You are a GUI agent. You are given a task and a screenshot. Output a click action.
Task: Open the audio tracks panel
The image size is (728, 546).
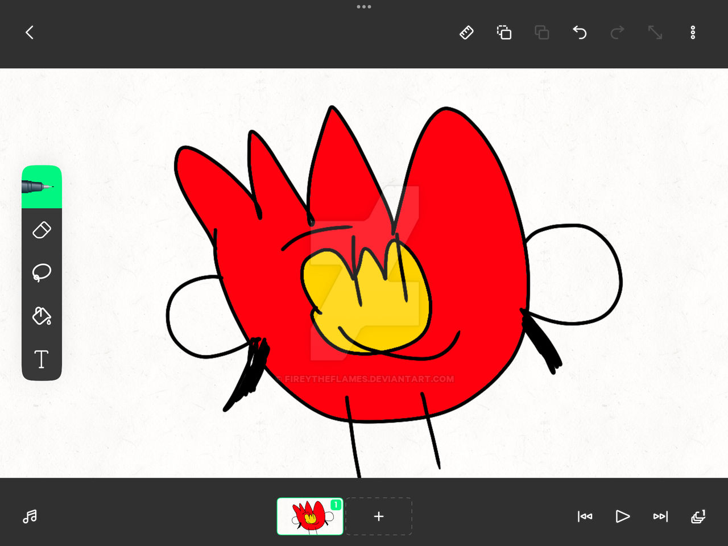[30, 516]
